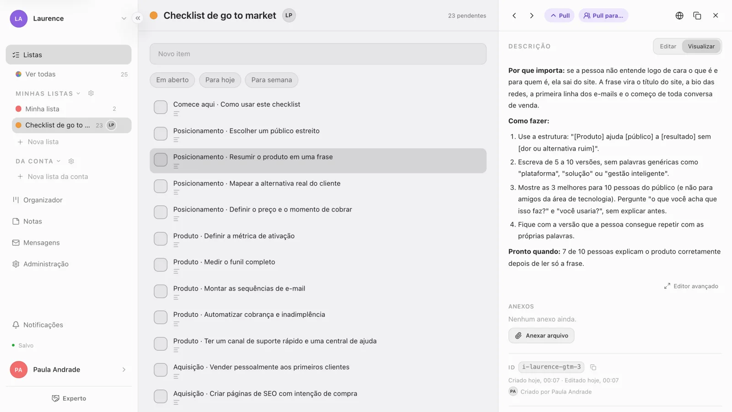Click the Experto mode handshake icon
Viewport: 732px width, 412px height.
coord(55,398)
